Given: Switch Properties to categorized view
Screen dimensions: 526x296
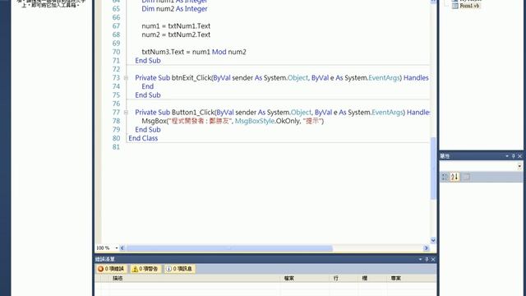Looking at the screenshot, I should [445, 177].
